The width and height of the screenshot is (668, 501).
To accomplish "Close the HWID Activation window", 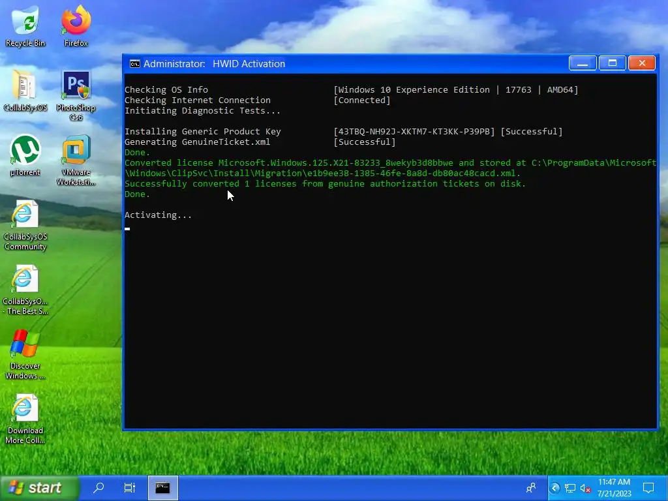I will pyautogui.click(x=642, y=63).
